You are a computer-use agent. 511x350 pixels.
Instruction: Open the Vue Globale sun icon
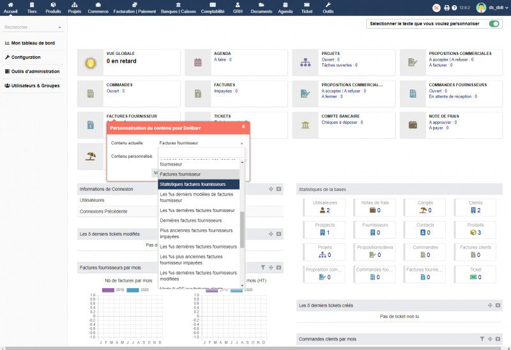point(91,63)
